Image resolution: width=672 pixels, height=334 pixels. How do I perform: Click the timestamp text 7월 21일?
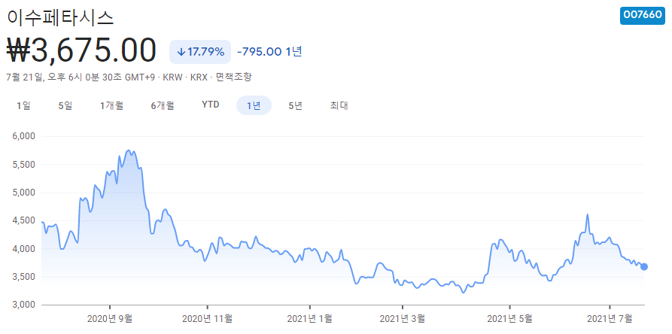[x=25, y=77]
